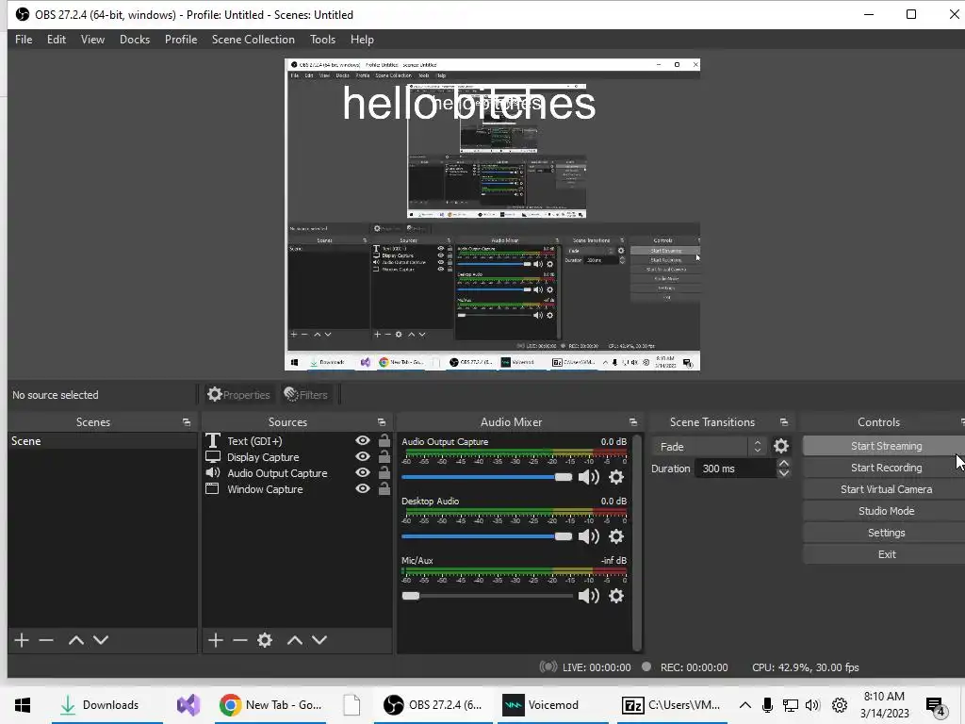Toggle visibility of Display Capture source

coord(363,457)
